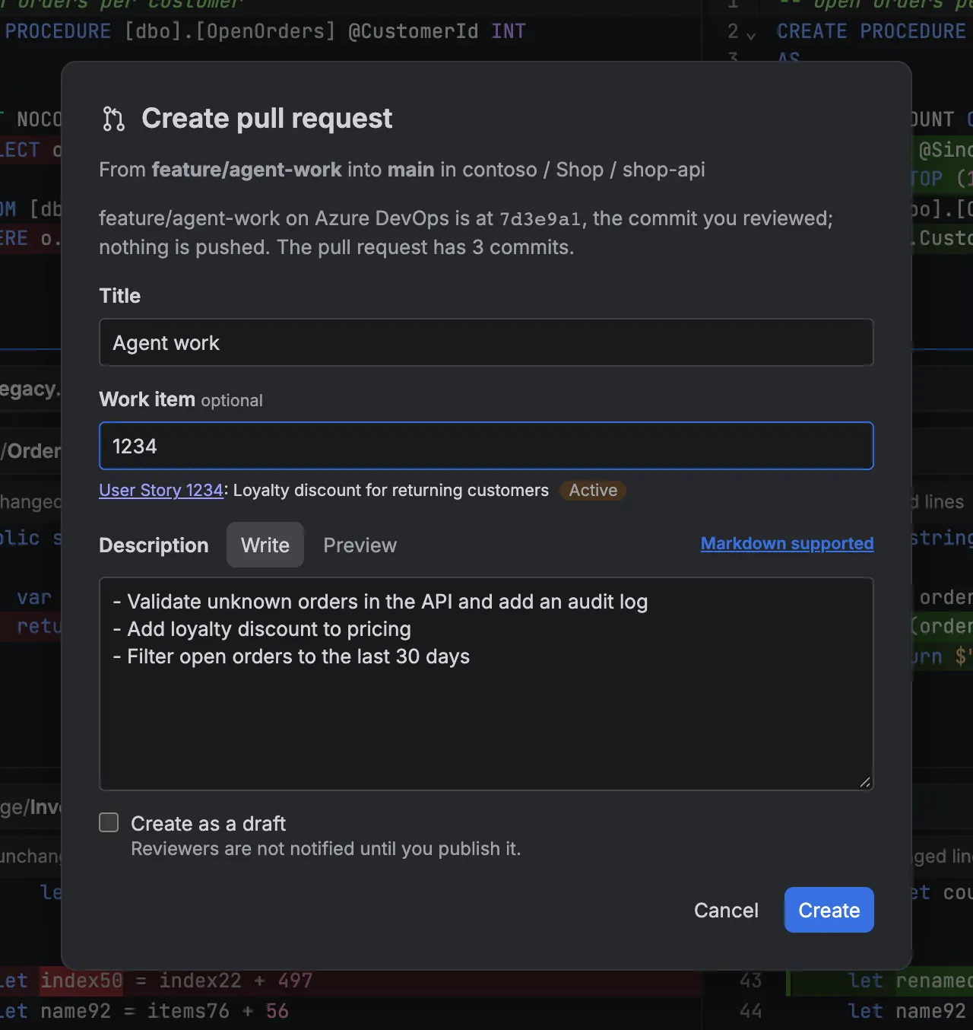This screenshot has width=973, height=1030.
Task: Click the Create button
Action: tap(829, 910)
